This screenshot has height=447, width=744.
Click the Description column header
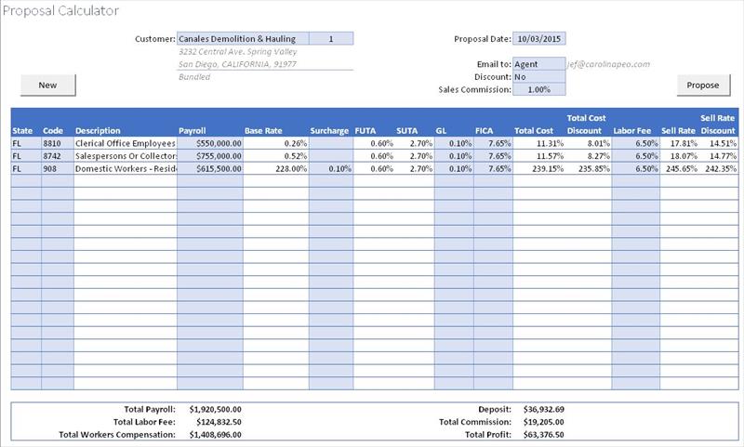point(98,131)
